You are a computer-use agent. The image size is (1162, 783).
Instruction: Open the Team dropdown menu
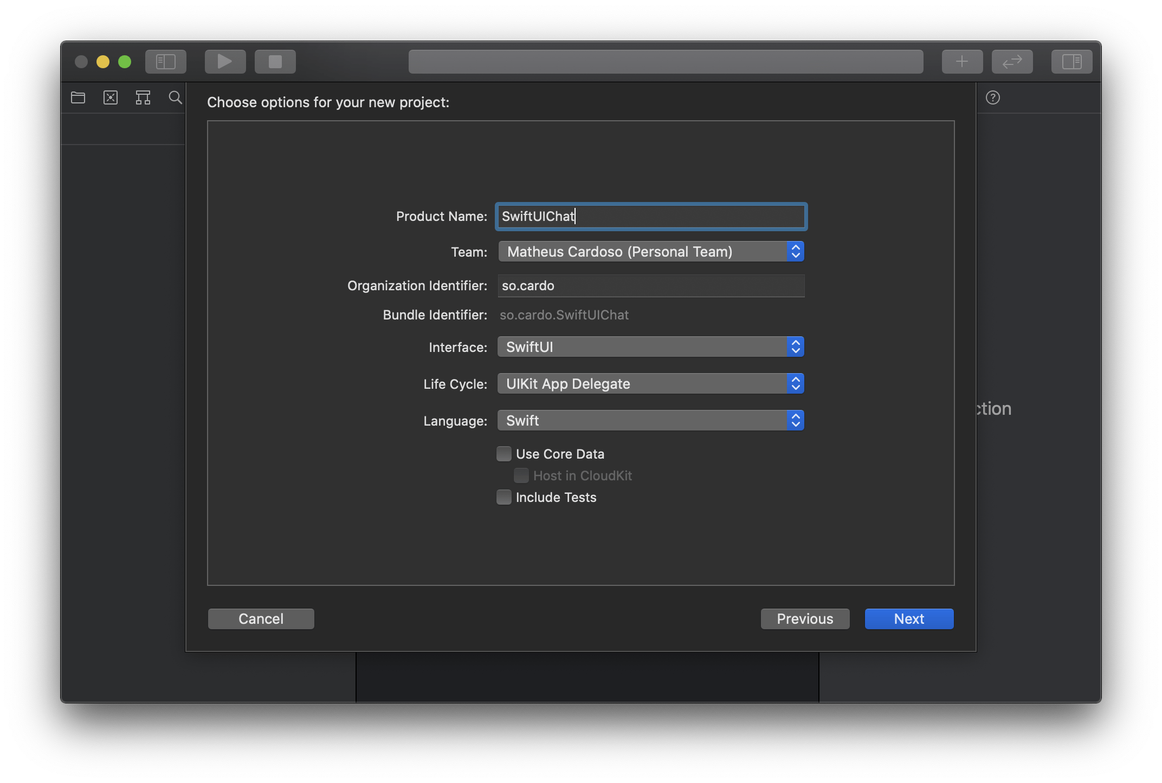click(x=650, y=252)
